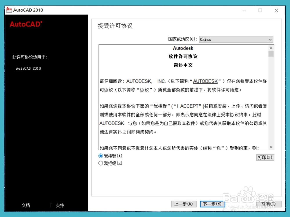290x217 pixels.
Task: Select China in the country combo box
Action: (x=232, y=39)
